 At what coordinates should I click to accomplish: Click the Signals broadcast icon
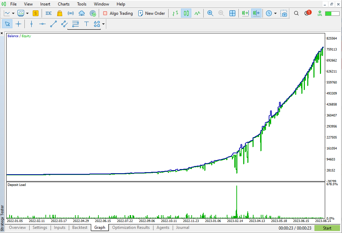[x=71, y=13]
